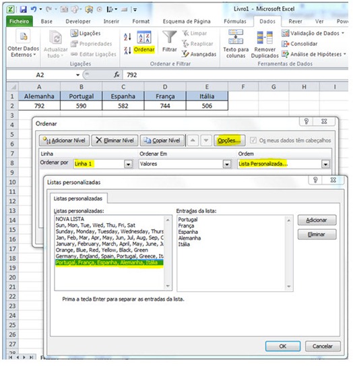This screenshot has width=353, height=366.
Task: Toggle Os meus dados têm cabeçalhos checkbox
Action: (253, 140)
